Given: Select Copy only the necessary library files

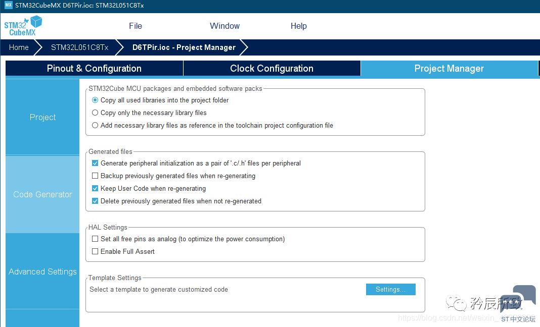Looking at the screenshot, I should coord(95,113).
